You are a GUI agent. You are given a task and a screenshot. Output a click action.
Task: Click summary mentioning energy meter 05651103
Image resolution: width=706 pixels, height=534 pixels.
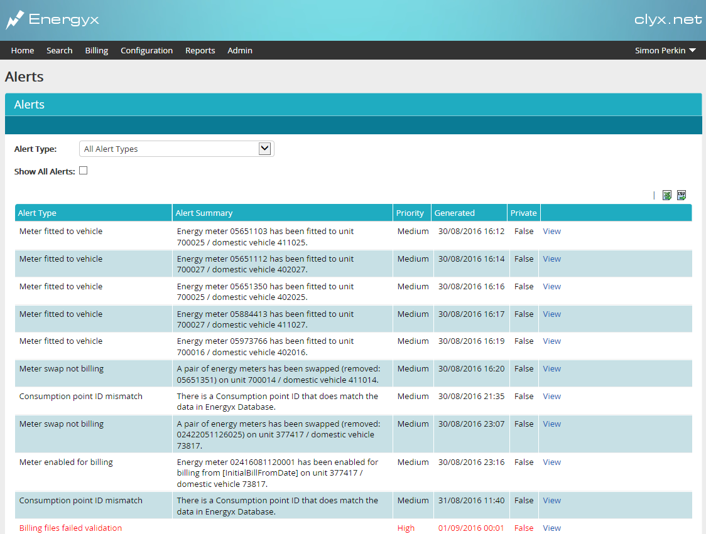(x=265, y=237)
